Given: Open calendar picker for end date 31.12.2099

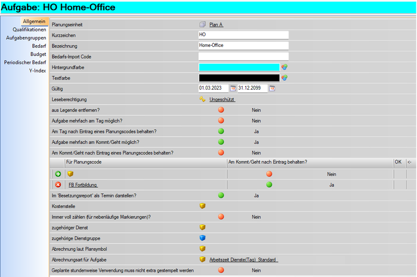Looking at the screenshot, I should click(x=272, y=89).
